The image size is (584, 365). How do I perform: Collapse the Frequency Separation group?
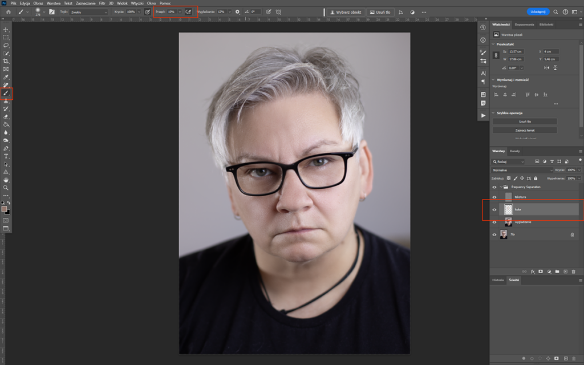501,186
